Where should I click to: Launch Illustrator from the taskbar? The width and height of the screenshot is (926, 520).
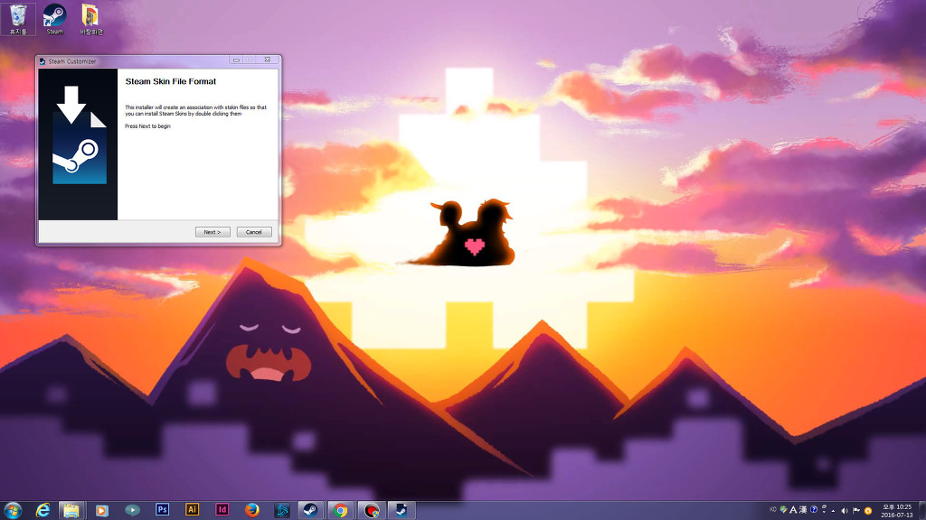pyautogui.click(x=192, y=510)
